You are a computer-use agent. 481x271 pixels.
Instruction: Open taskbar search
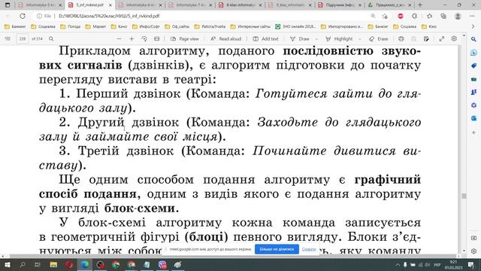(23, 264)
